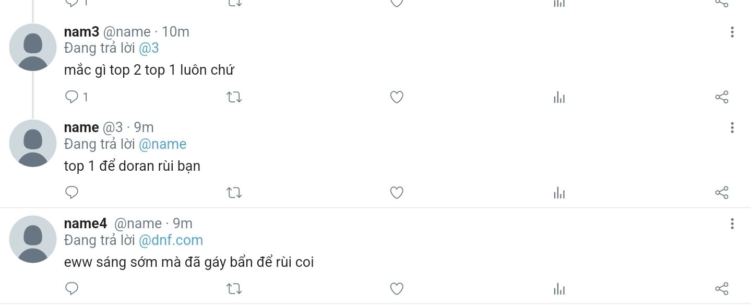Viewport: 751px width, 305px height.
Task: Open the @3 mention in nam3's reply
Action: tap(149, 49)
